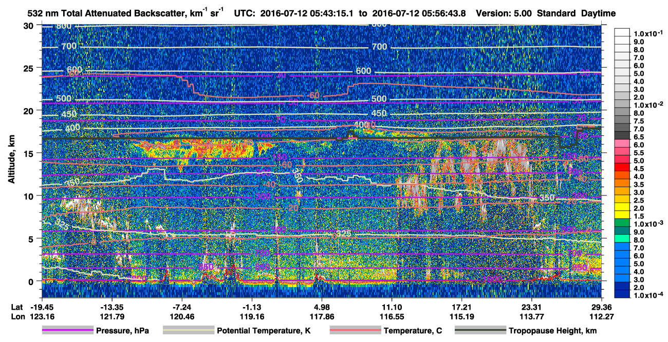Click the altitude tick label '20'

(29, 111)
